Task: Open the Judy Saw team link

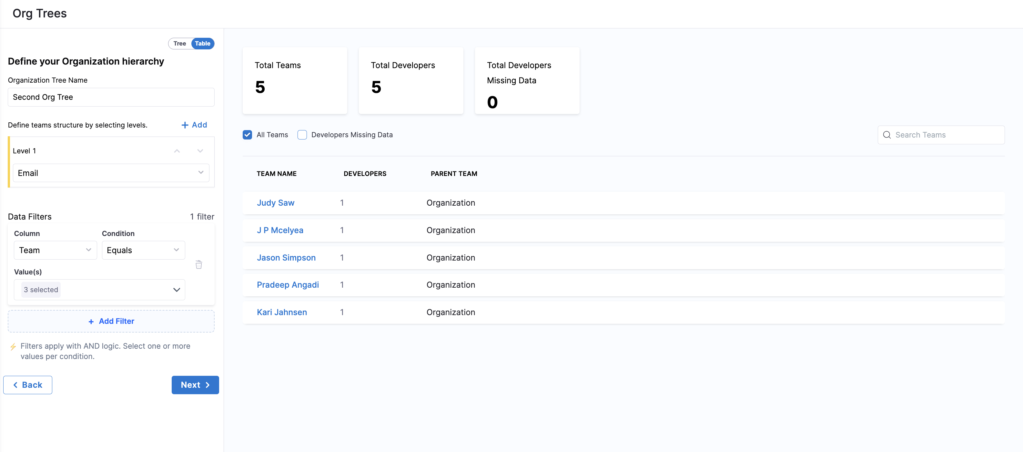Action: click(x=275, y=203)
